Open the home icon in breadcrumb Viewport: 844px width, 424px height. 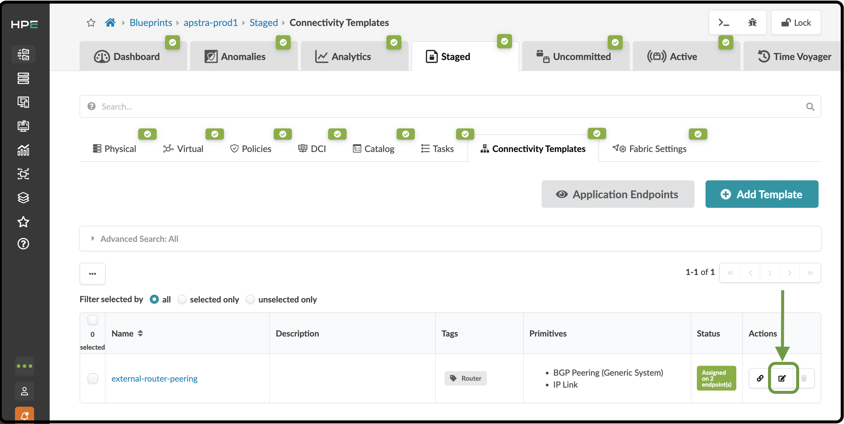point(110,23)
